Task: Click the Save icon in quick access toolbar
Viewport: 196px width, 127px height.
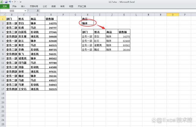Action: pos(6,2)
